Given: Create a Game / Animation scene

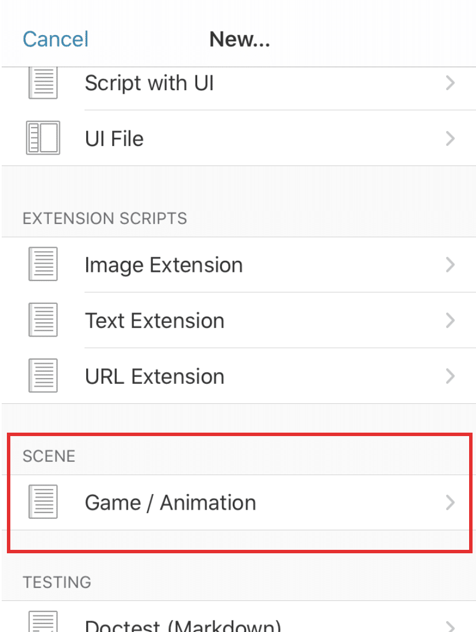Looking at the screenshot, I should [239, 502].
